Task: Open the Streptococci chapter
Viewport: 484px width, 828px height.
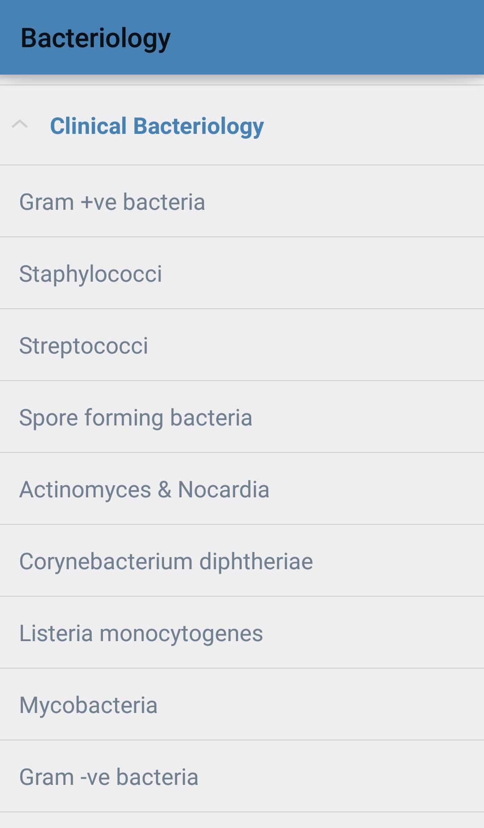Action: (x=84, y=345)
